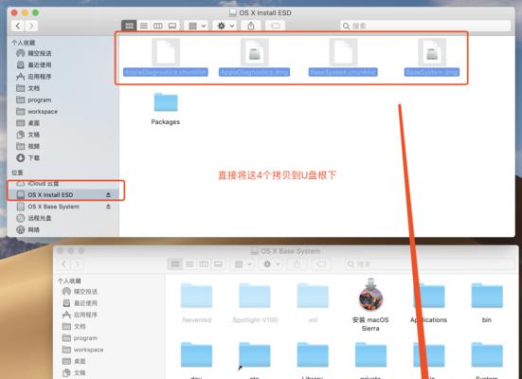Select the AppleDiagnostics.dmg file
Viewport: 522px width, 379px height.
[254, 57]
